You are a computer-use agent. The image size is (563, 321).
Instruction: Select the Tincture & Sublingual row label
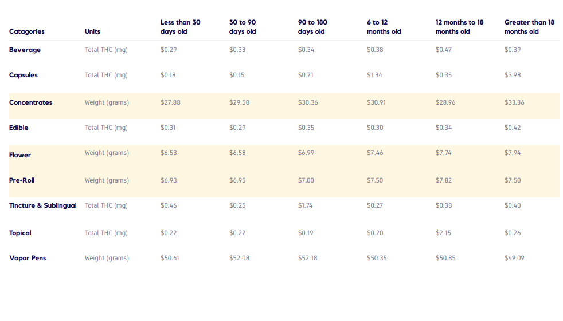coord(42,205)
